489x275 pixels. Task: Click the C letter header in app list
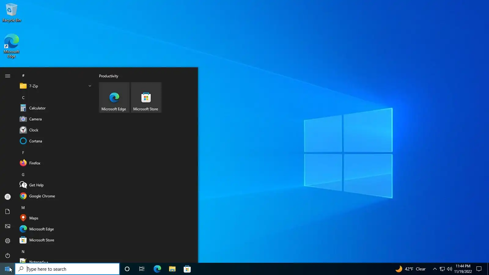[23, 98]
